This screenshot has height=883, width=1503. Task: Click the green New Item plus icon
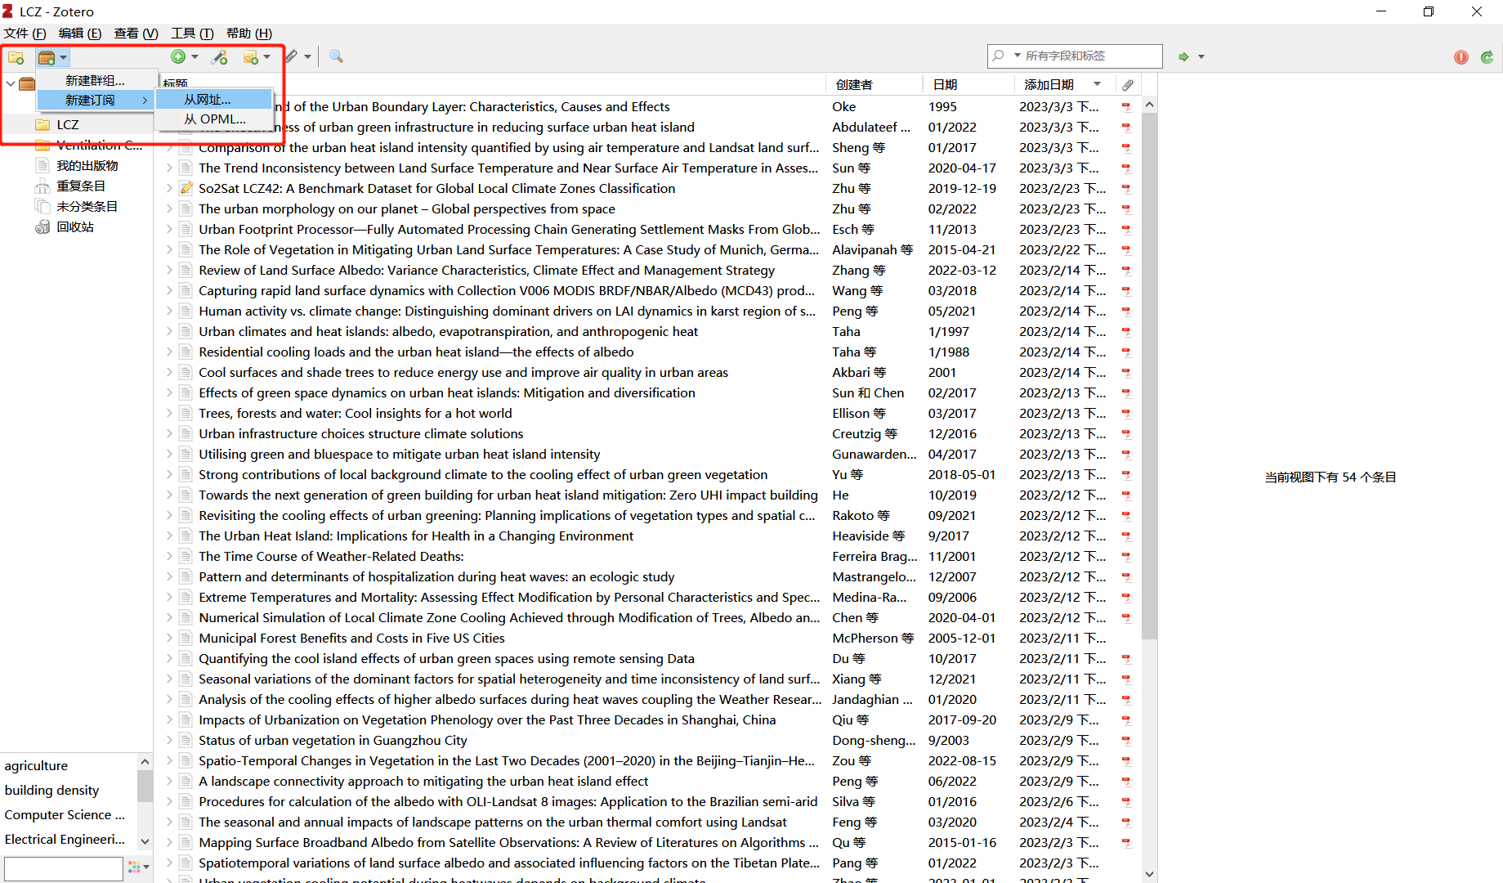(178, 56)
